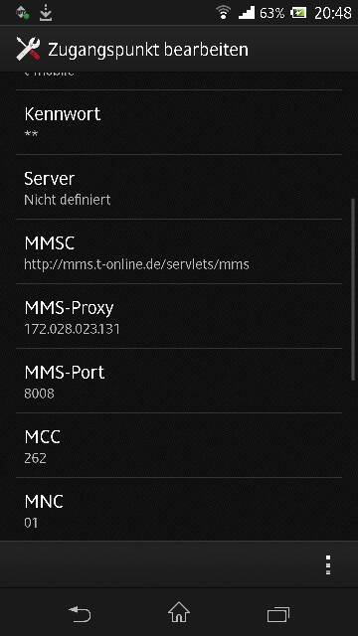Open the MNC setting 01
Image resolution: width=358 pixels, height=636 pixels.
(179, 509)
